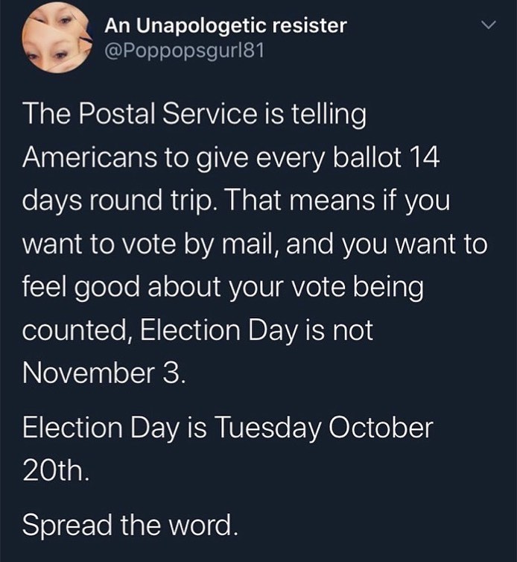
Task: Select the word 'Tuesday' in the tweet
Action: pos(267,429)
